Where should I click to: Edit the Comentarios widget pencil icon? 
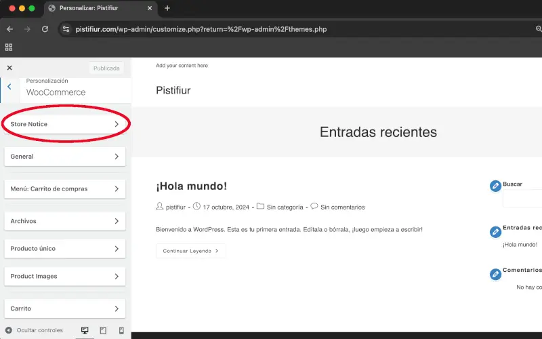tap(495, 275)
